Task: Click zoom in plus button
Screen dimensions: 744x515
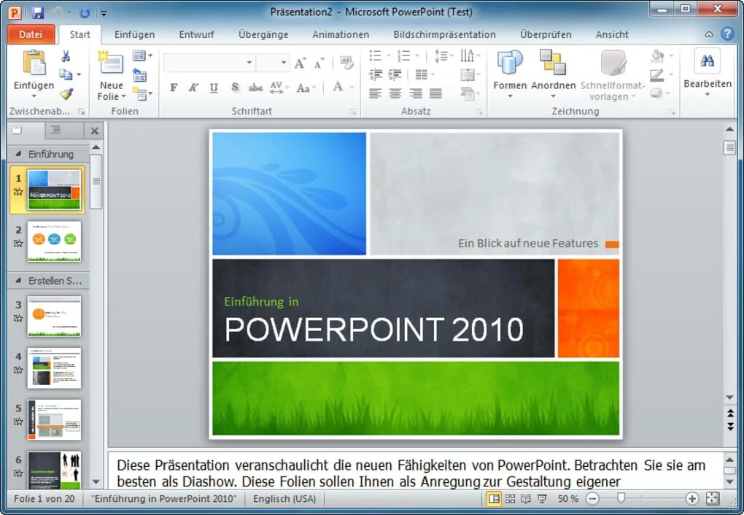Action: [x=691, y=498]
